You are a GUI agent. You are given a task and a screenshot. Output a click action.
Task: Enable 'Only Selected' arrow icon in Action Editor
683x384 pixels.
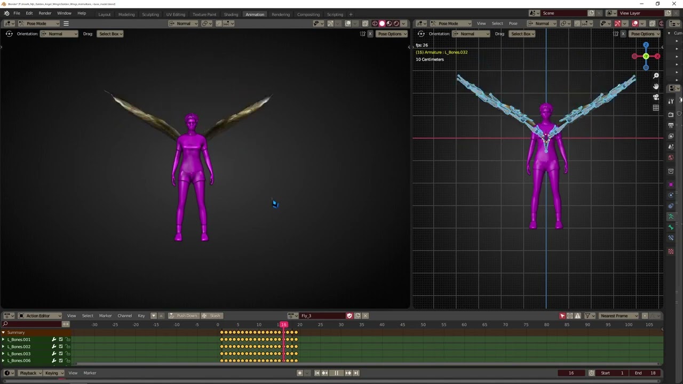pos(562,316)
